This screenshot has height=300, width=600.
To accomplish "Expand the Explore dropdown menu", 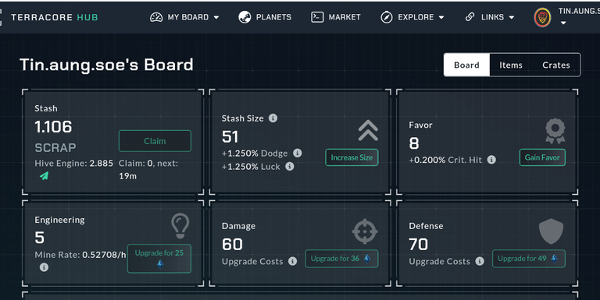I will point(412,17).
